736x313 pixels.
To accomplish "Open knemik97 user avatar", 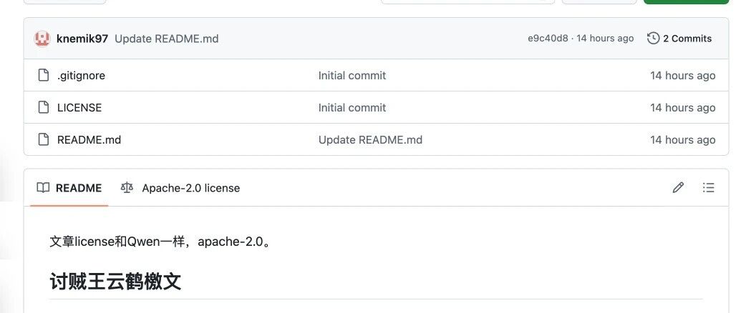I will 42,39.
